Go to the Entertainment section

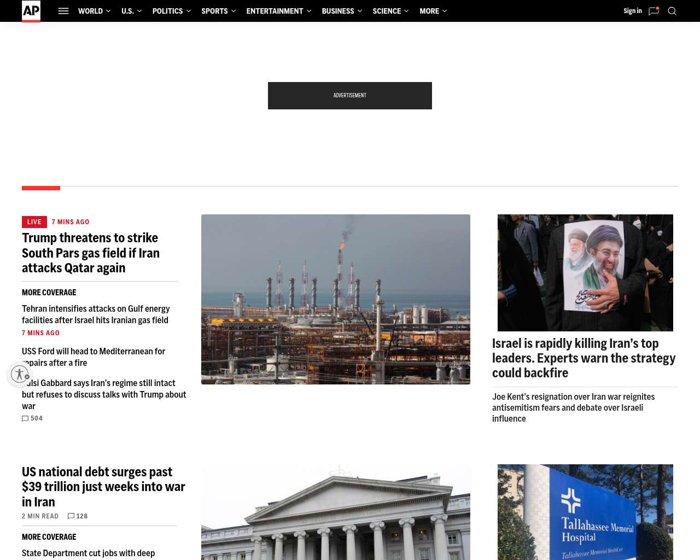click(x=275, y=11)
